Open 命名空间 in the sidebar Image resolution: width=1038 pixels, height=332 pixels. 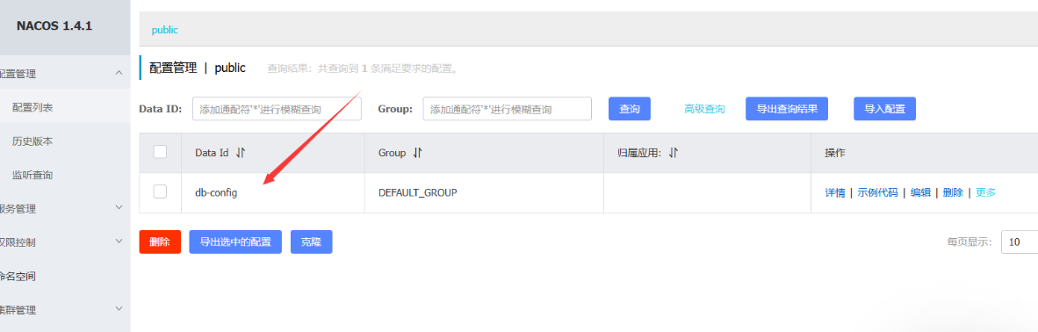click(18, 276)
